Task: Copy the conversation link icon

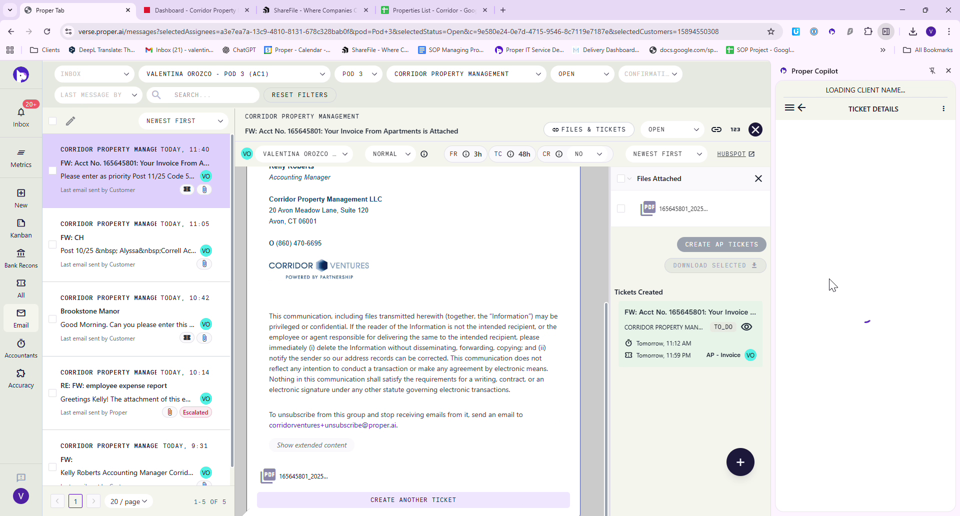Action: tap(716, 129)
